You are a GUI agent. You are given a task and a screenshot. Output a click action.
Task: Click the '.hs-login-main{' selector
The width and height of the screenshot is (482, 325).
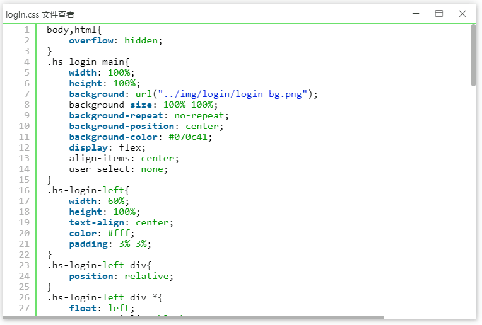88,62
